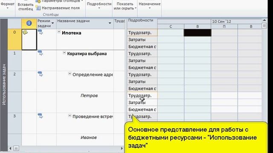Screen dimensions: 273x153
Task: Click the left arrow of horizontal scrollbar
Action: pos(10,148)
